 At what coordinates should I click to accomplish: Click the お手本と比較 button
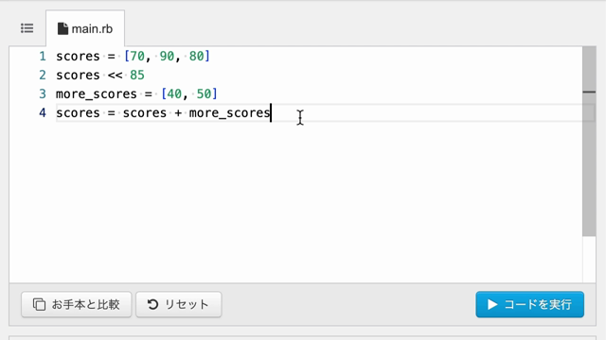pyautogui.click(x=77, y=304)
